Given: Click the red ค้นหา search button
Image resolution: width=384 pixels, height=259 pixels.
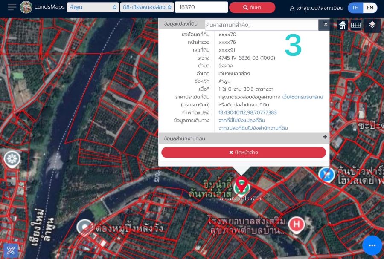Looking at the screenshot, I should [x=252, y=8].
